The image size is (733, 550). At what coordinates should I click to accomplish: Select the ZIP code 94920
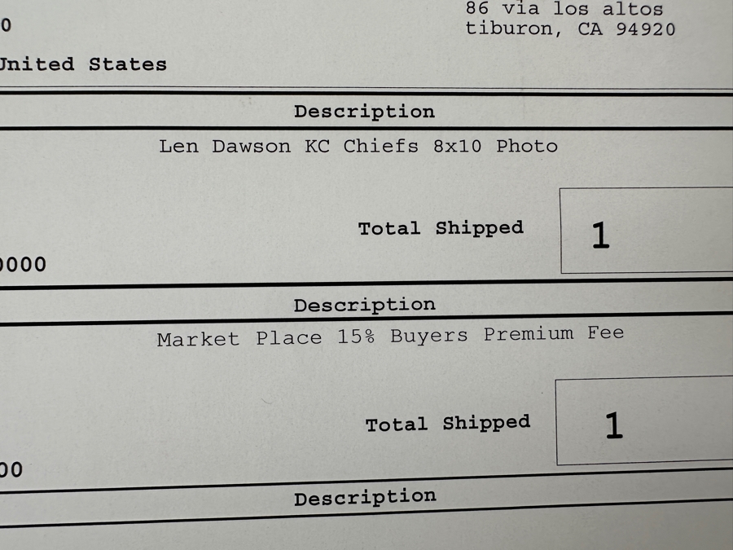tap(646, 29)
